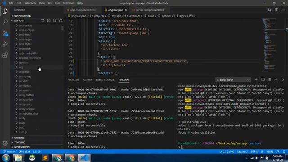Click the feedback icon in status bar

coord(278,152)
